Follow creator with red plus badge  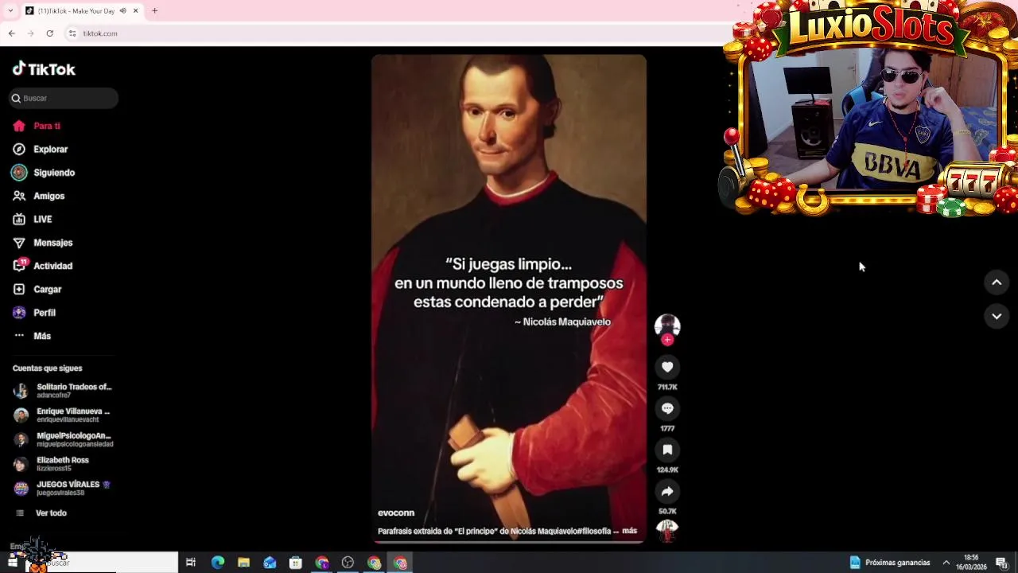coord(667,340)
